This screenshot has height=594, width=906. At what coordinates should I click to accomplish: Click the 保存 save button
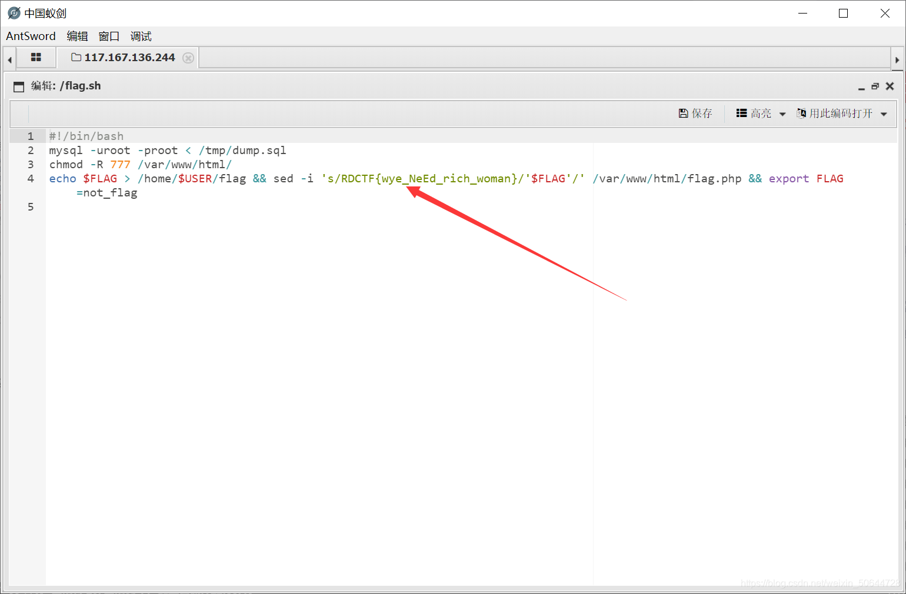pos(695,113)
